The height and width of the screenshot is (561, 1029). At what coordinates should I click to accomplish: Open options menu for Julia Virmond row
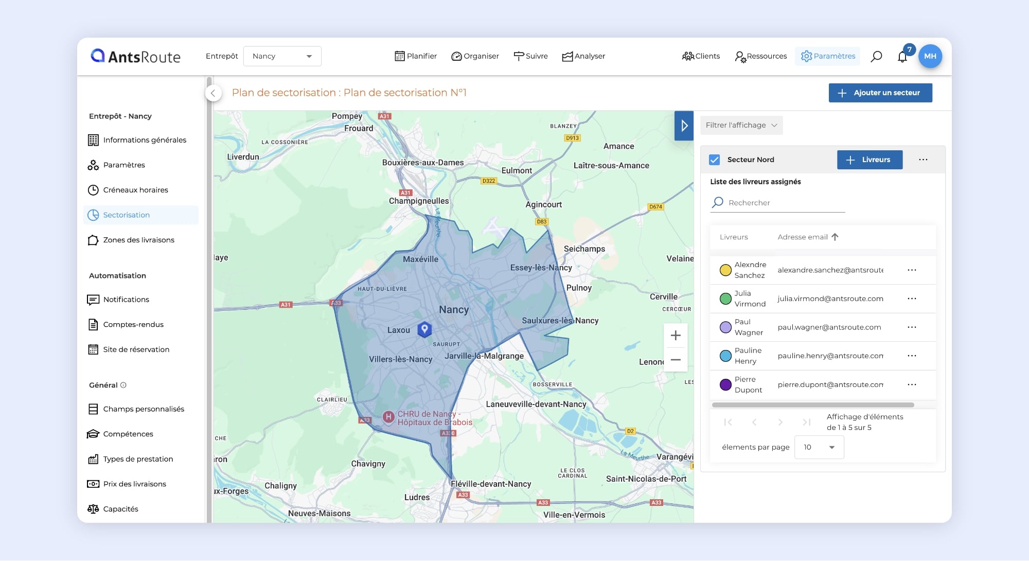pyautogui.click(x=912, y=299)
